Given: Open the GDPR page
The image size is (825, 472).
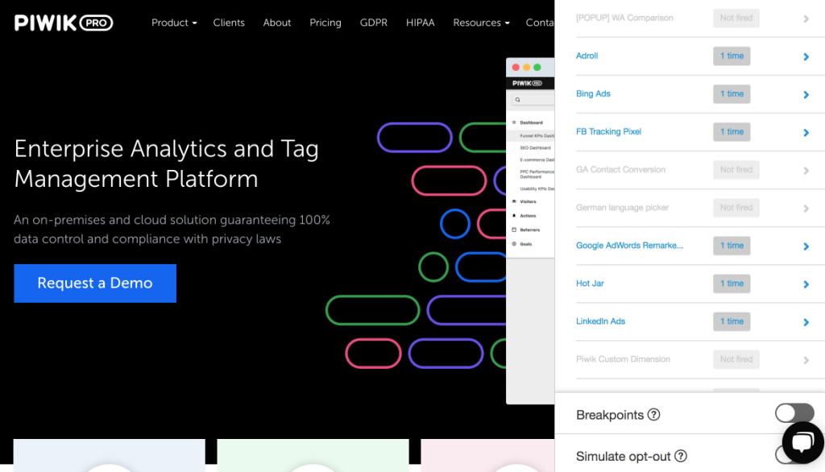Looking at the screenshot, I should point(374,23).
